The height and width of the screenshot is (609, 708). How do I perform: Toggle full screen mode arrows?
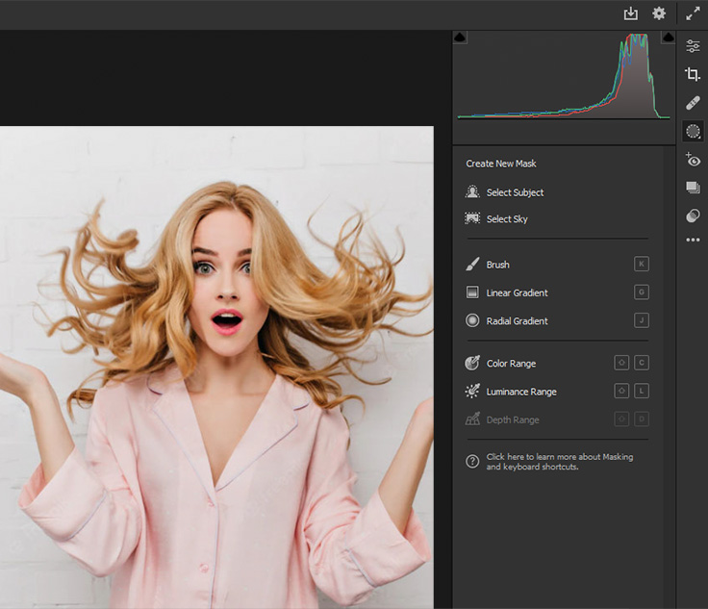point(693,13)
